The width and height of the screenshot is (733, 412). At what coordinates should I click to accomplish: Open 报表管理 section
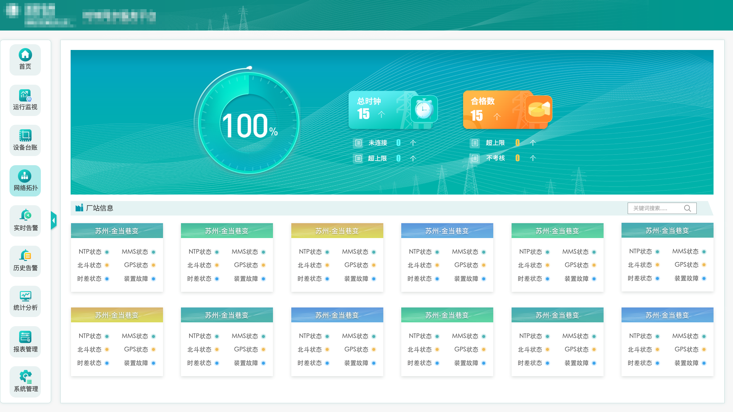(25, 342)
